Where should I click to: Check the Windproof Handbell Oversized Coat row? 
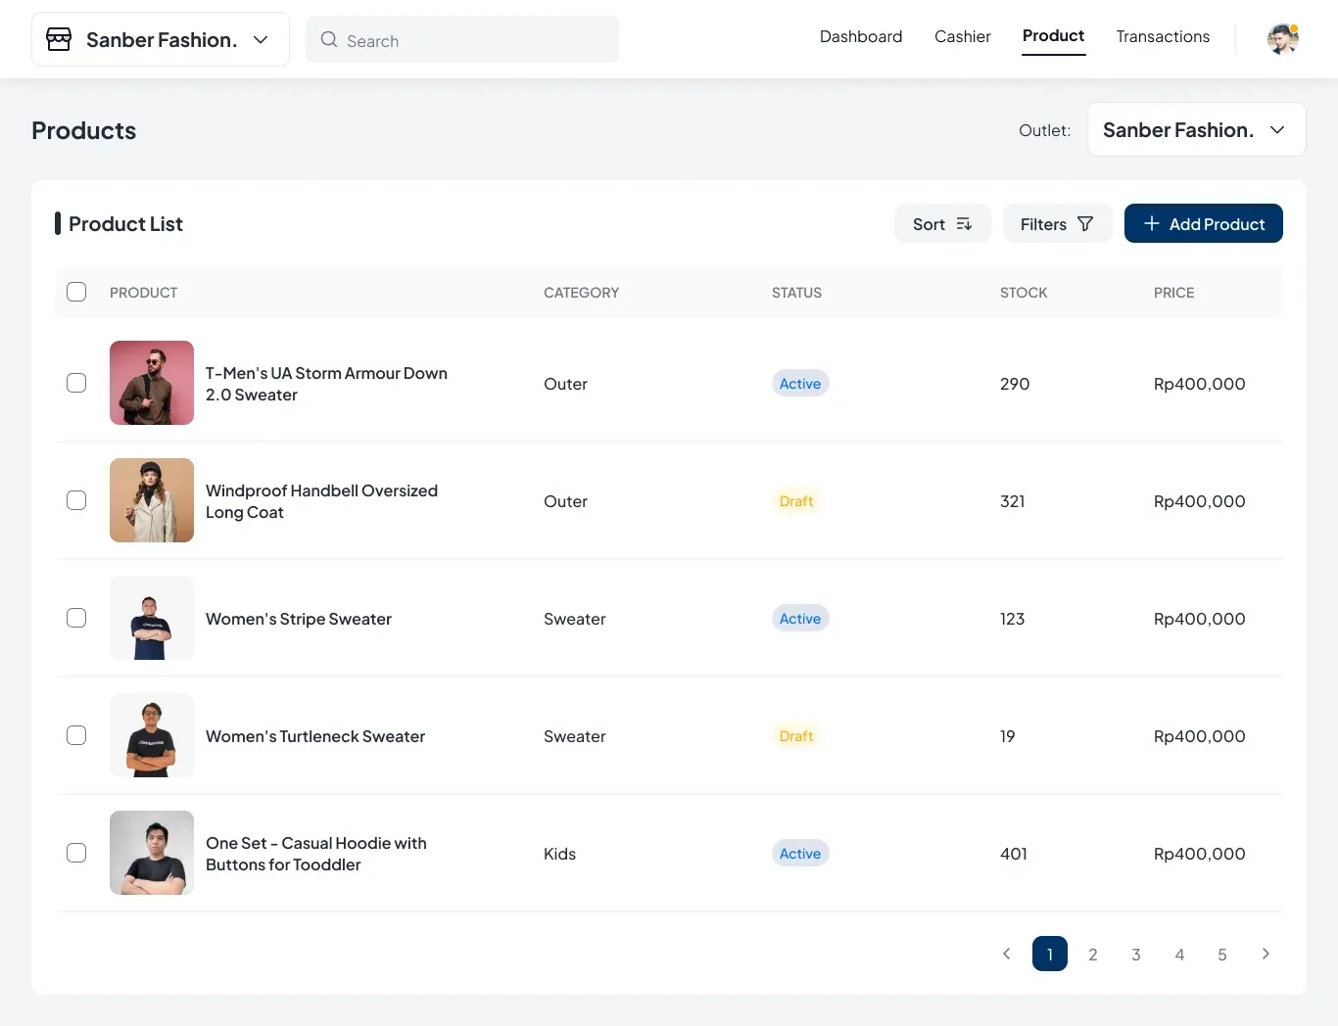point(76,500)
